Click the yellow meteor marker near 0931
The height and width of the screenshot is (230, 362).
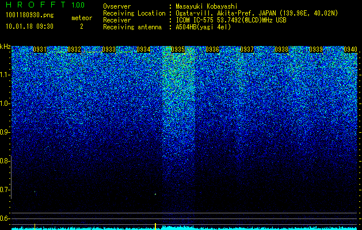(35, 227)
